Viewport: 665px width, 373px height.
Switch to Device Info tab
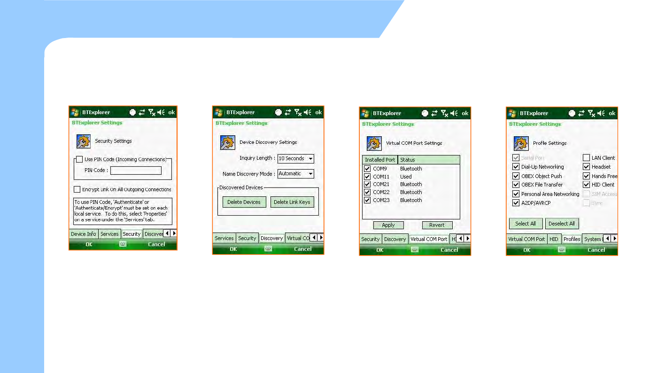point(84,234)
